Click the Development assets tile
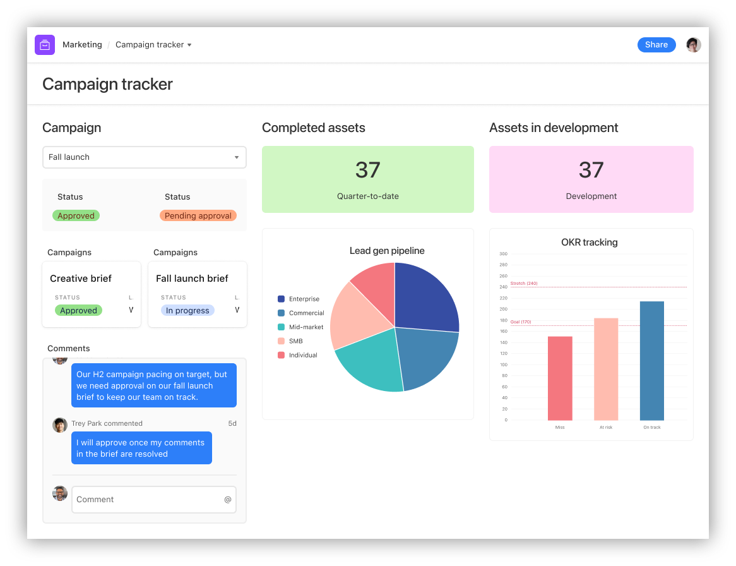This screenshot has width=736, height=566. pos(591,179)
